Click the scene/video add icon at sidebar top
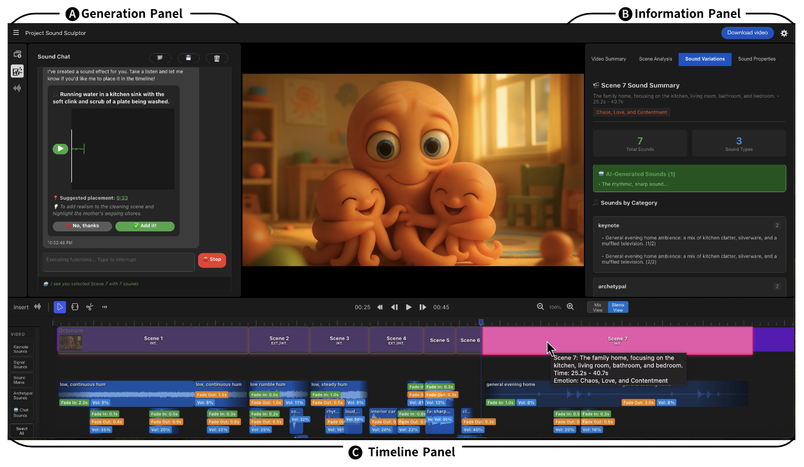804x467 pixels. pyautogui.click(x=17, y=54)
